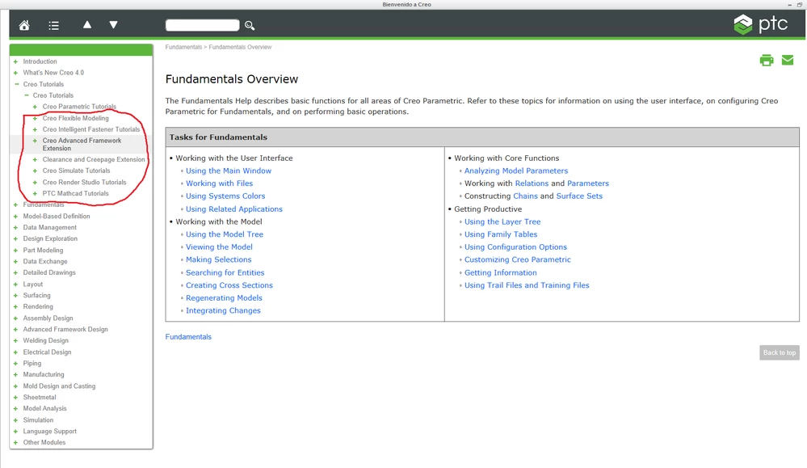
Task: Select Manufacturing in contents tree
Action: pyautogui.click(x=44, y=374)
